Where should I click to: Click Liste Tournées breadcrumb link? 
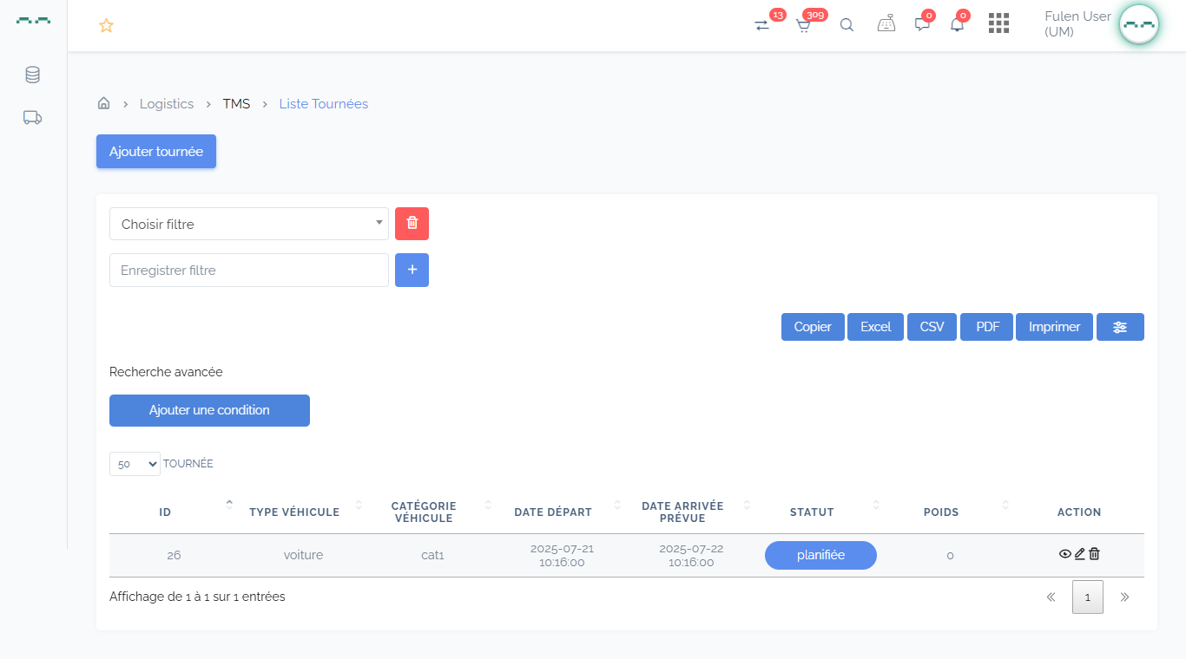click(x=323, y=103)
